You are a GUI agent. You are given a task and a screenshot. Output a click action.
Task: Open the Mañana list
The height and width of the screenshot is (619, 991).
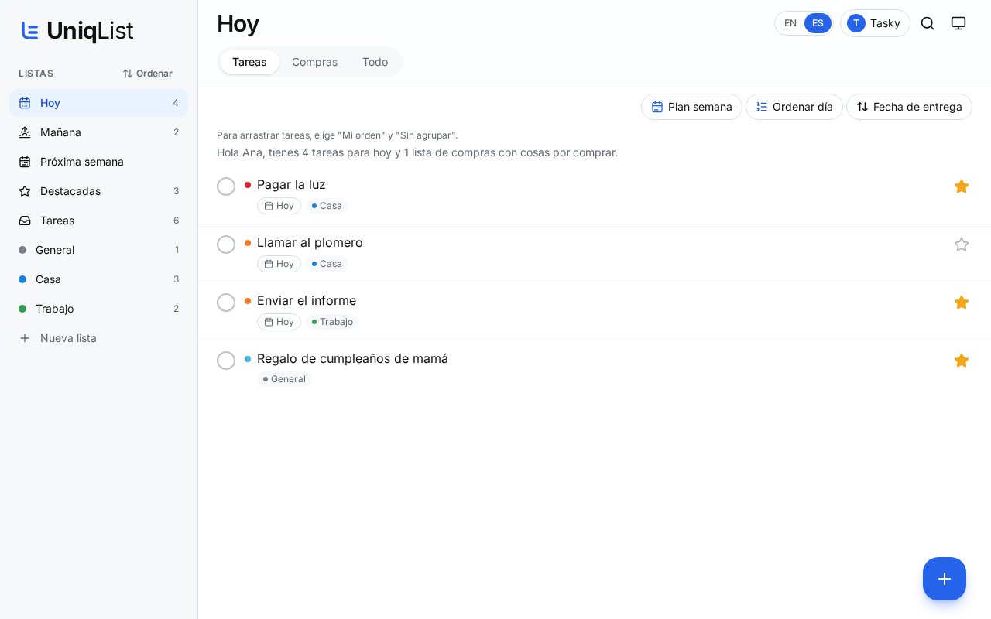[98, 132]
